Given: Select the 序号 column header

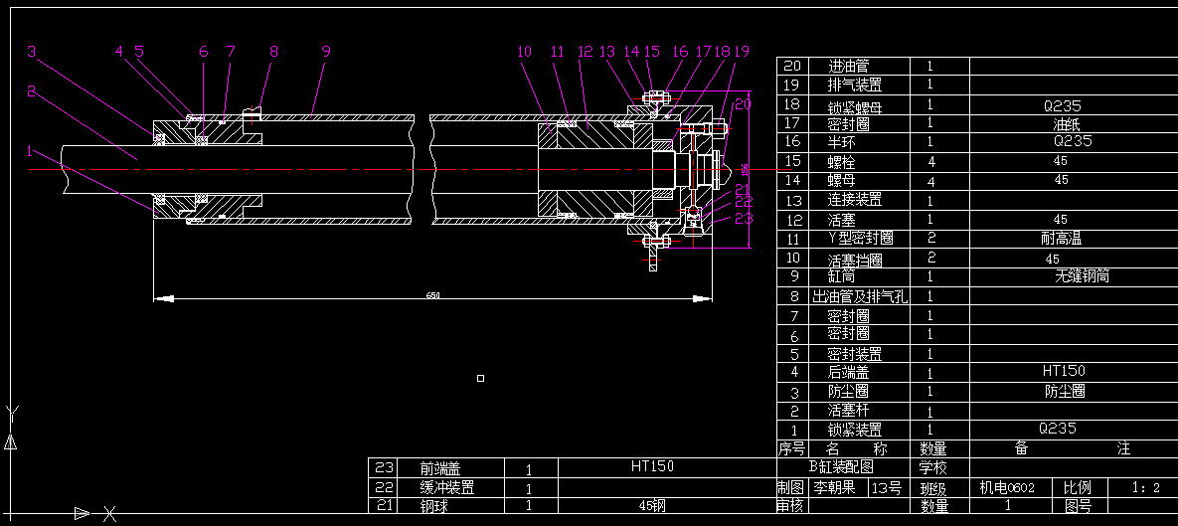Looking at the screenshot, I should 791,448.
